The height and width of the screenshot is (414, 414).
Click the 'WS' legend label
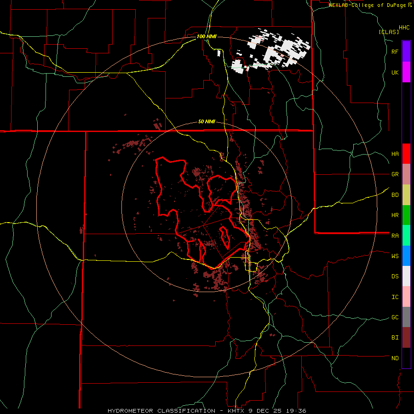coord(395,256)
